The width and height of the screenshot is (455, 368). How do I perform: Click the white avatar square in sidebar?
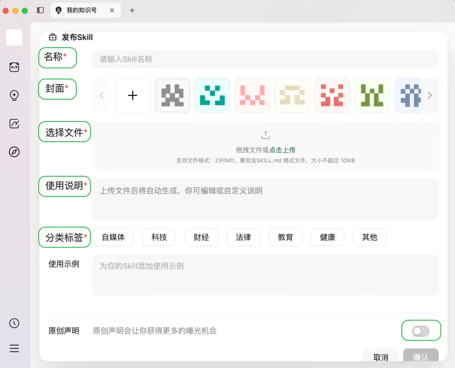(14, 38)
